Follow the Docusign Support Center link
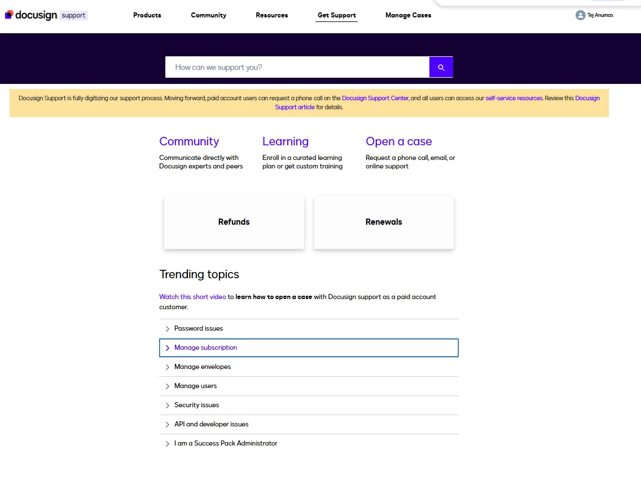 375,98
